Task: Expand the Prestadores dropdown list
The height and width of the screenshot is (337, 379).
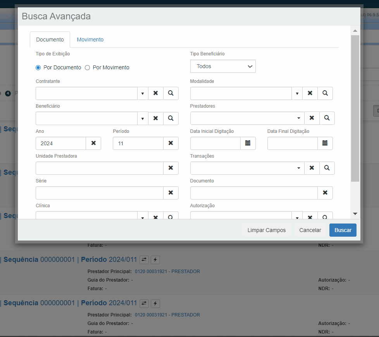Action: click(x=298, y=118)
